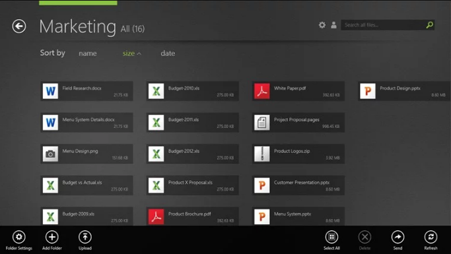Go back using the arrow button
Screen dimensions: 451x254
coord(19,26)
